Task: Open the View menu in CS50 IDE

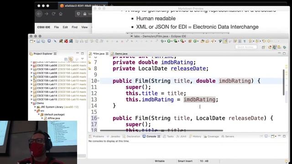Action: click(84, 27)
